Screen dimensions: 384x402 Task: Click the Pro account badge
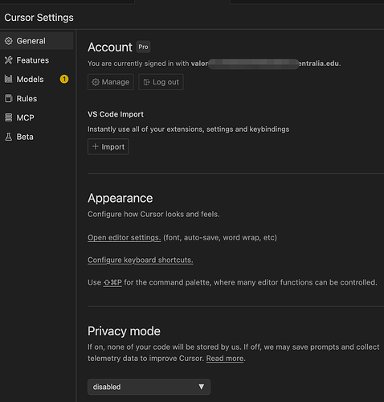tap(143, 47)
